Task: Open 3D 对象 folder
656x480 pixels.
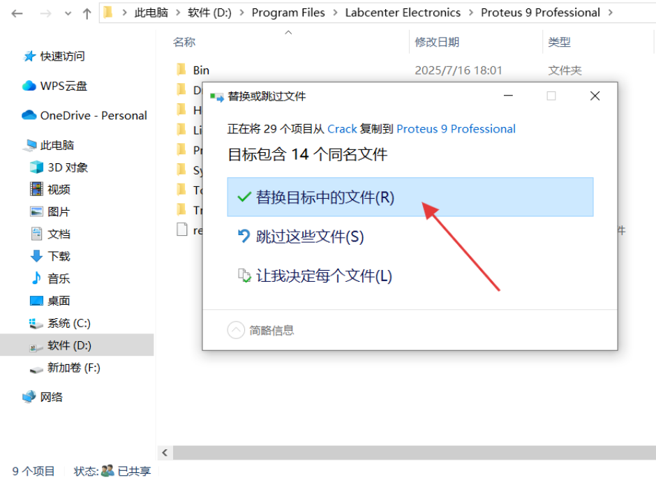Action: tap(68, 167)
